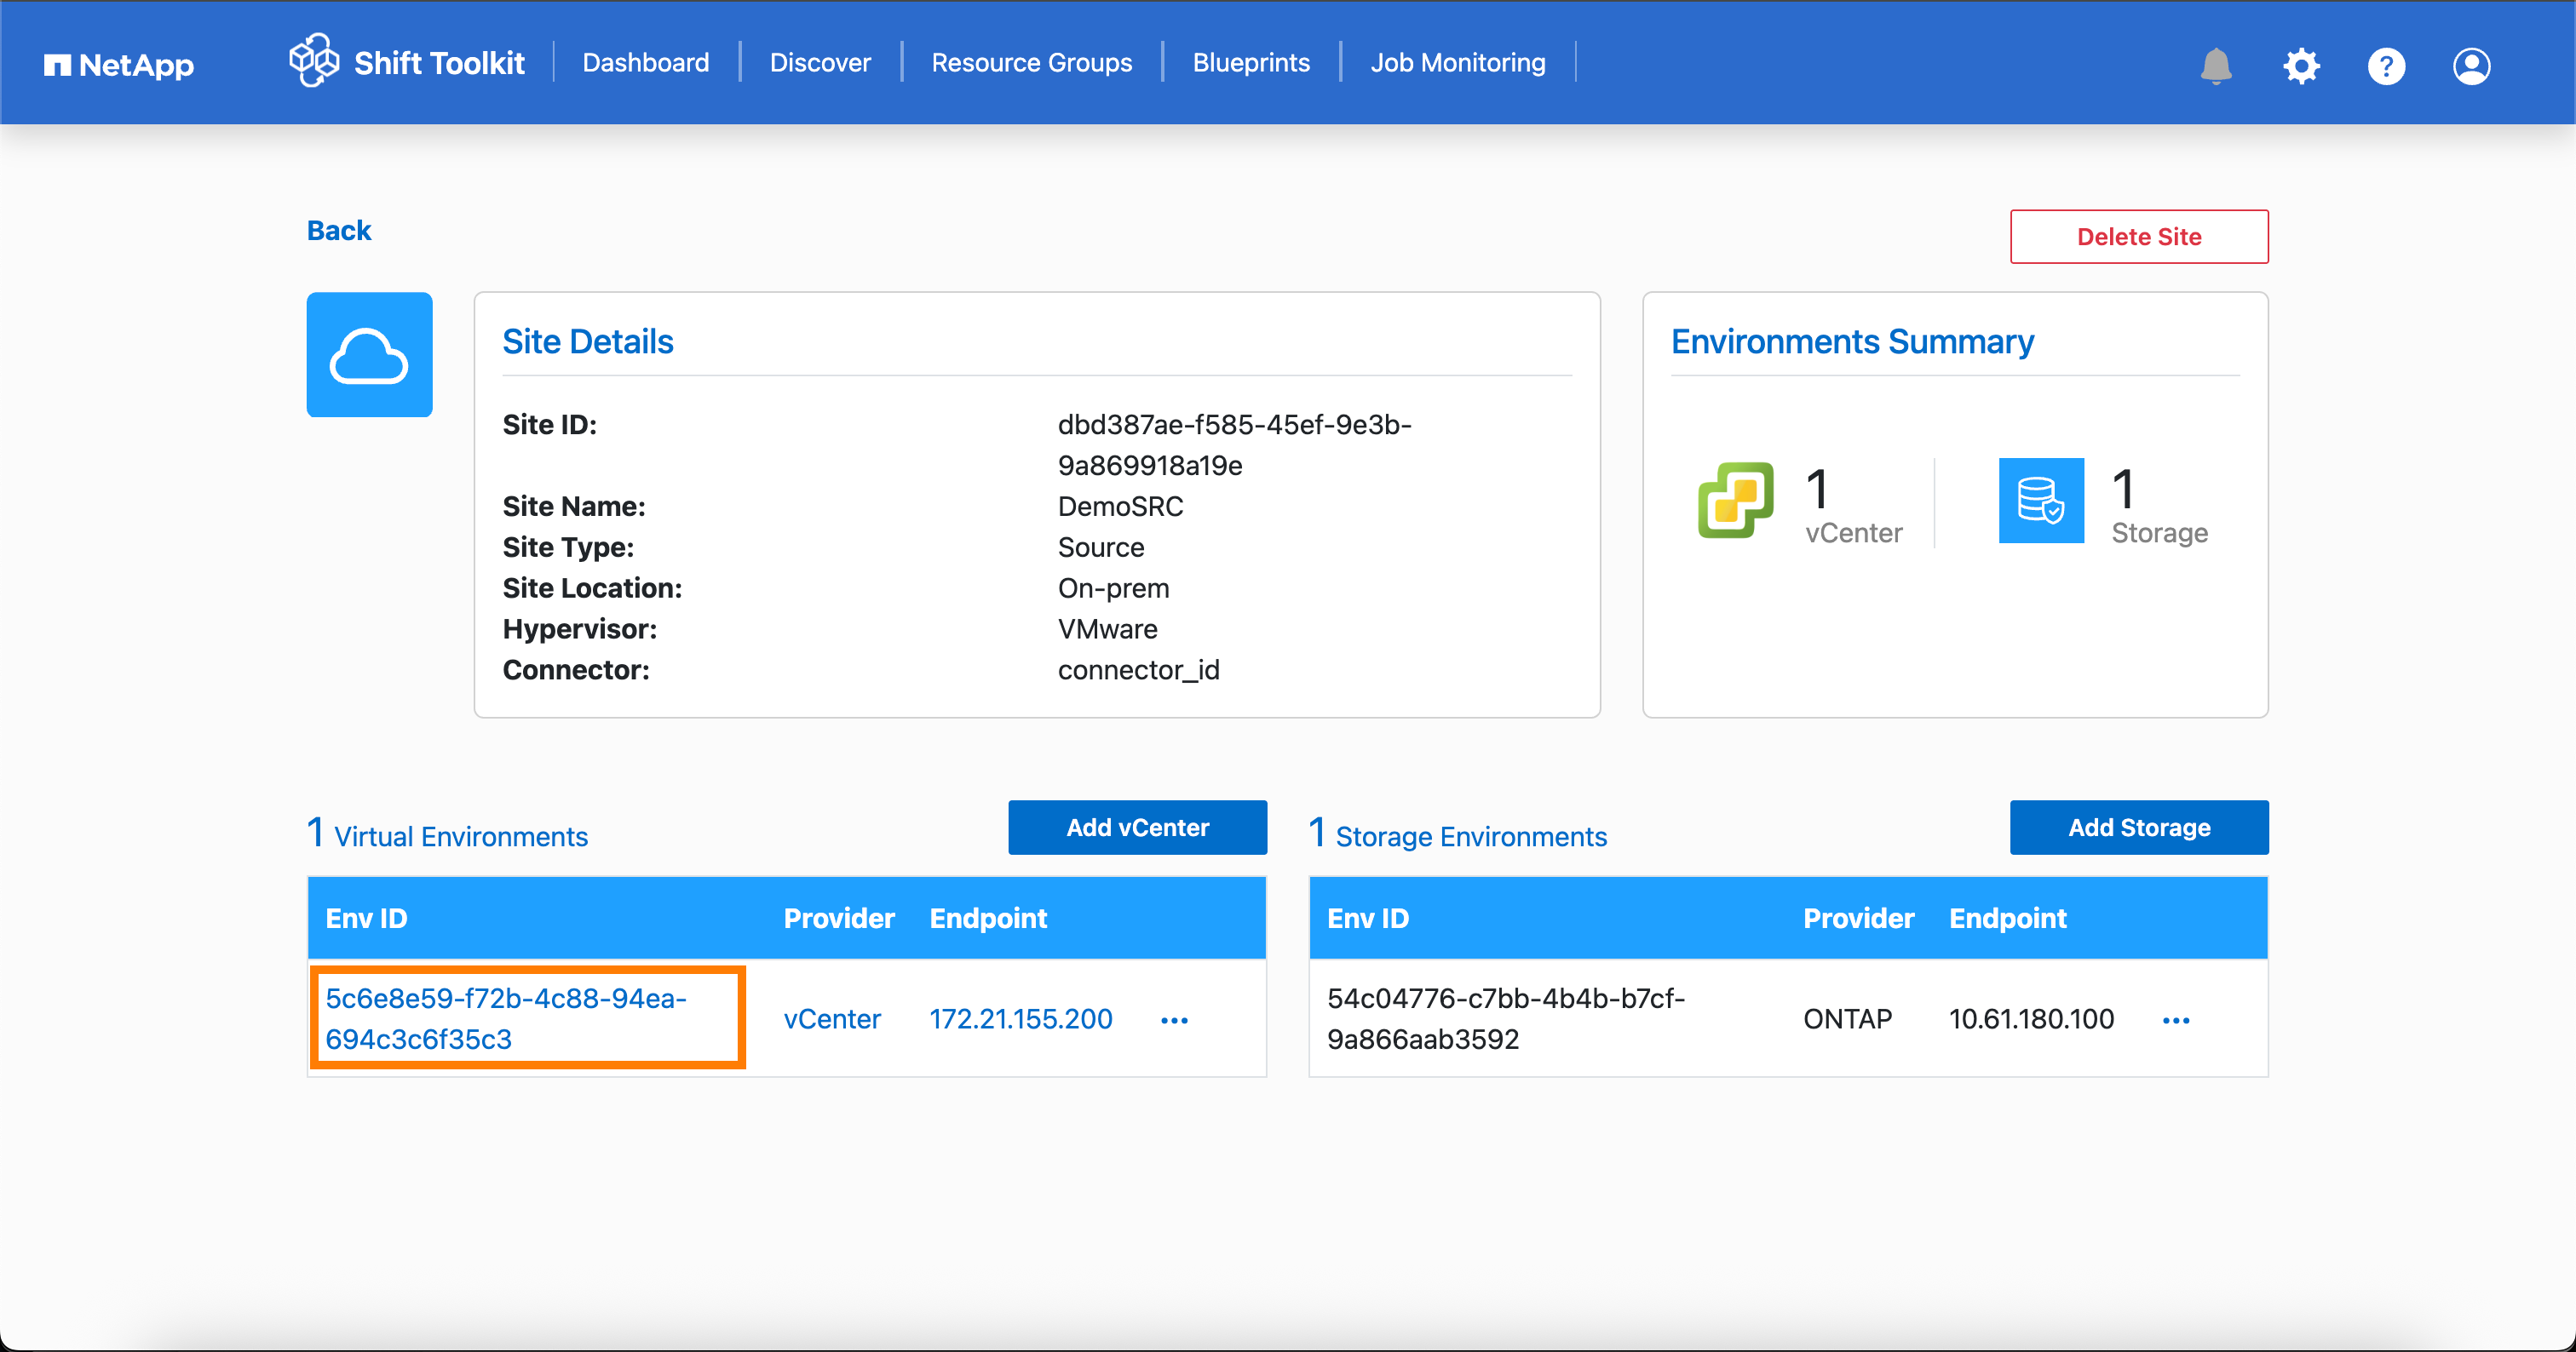Click the ONTAP provider cell
2576x1352 pixels.
tap(1847, 1019)
